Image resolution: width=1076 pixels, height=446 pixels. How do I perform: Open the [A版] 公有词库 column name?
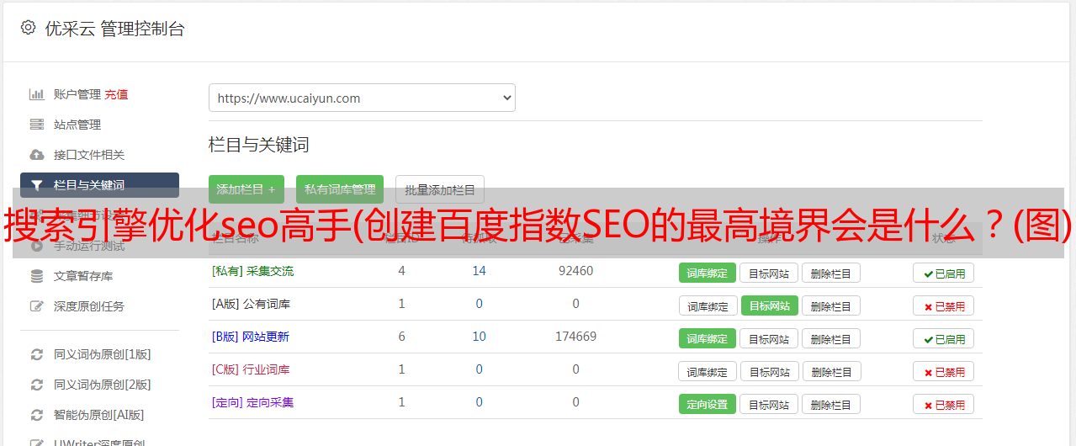click(x=251, y=304)
